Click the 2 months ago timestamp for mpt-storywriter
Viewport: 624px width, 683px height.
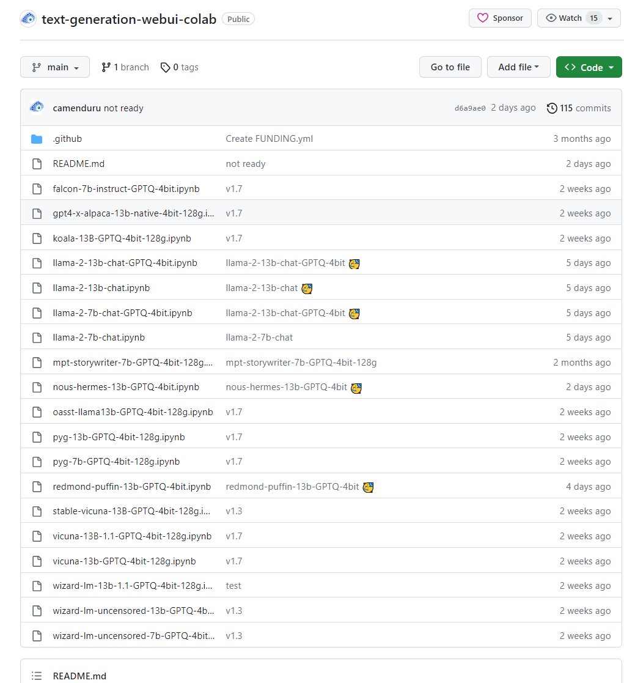(x=582, y=363)
